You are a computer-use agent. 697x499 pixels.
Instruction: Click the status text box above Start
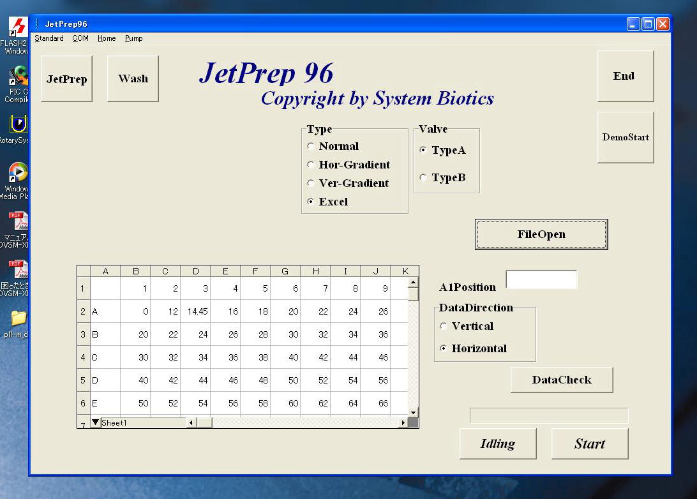[x=549, y=415]
